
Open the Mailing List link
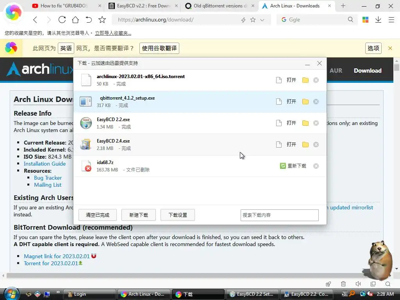(48, 185)
